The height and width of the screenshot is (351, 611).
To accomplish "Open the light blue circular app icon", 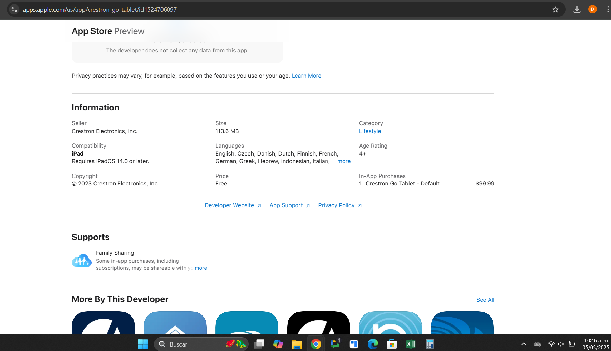I will tap(390, 322).
